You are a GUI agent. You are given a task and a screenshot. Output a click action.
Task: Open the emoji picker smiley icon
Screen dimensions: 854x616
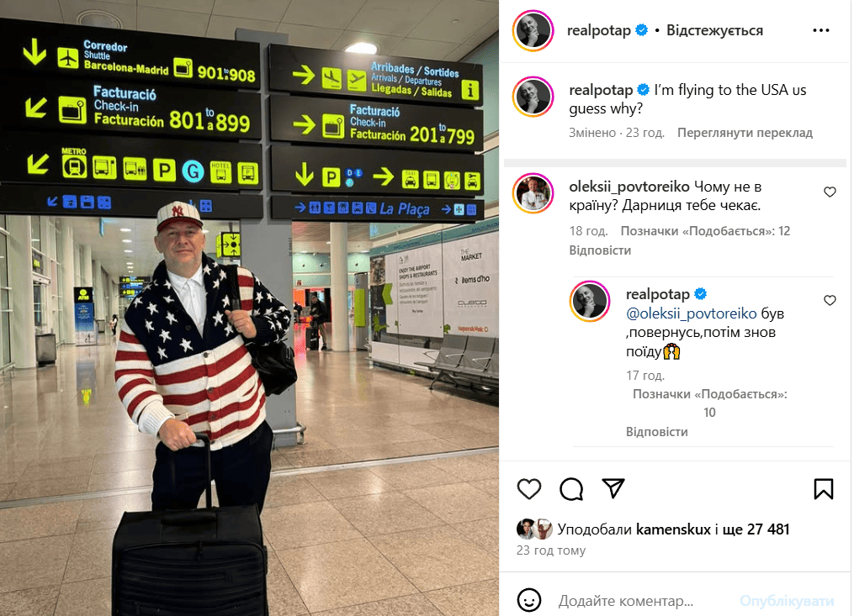click(529, 600)
